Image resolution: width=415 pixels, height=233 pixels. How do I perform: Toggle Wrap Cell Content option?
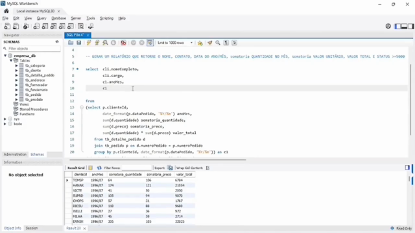point(207,168)
